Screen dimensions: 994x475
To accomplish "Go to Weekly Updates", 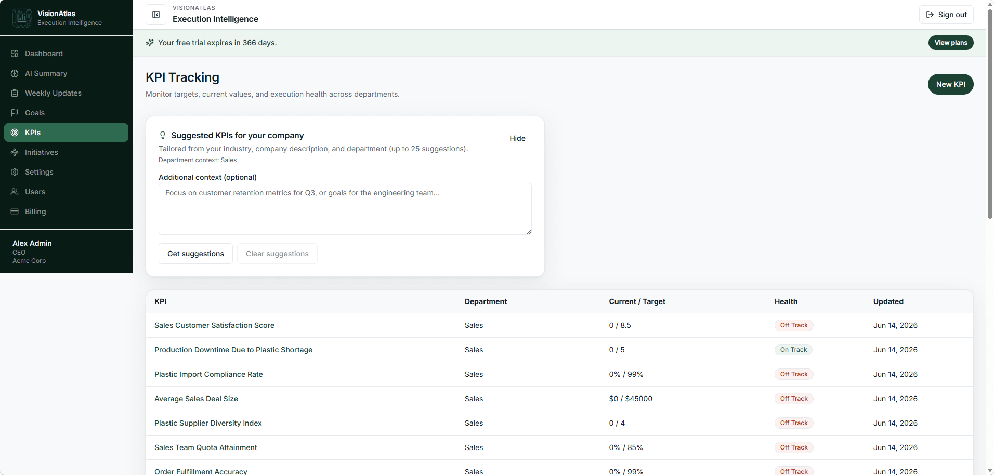I will click(x=66, y=93).
